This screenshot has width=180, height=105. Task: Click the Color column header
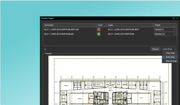(x=101, y=25)
